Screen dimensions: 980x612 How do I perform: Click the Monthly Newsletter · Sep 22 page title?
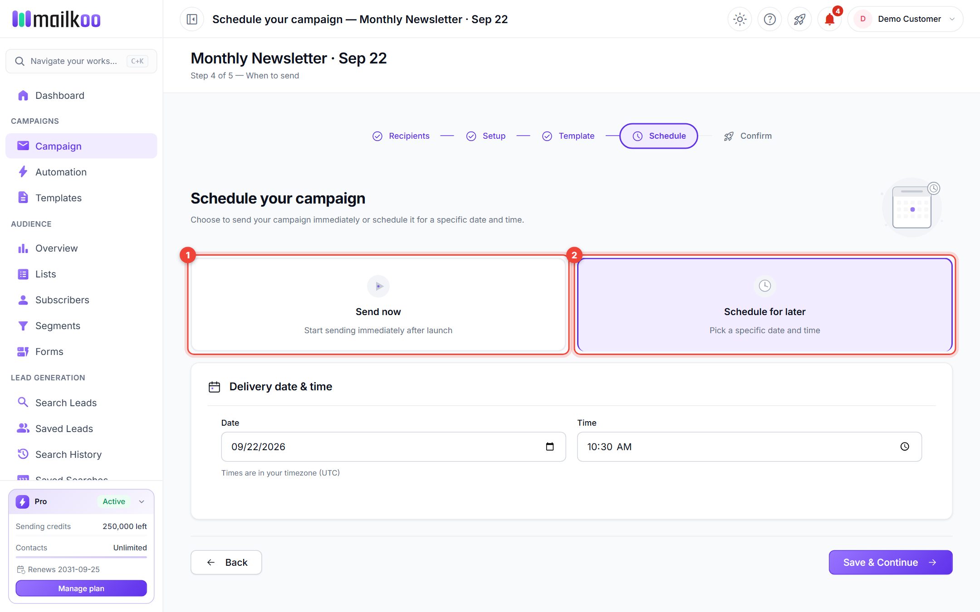coord(289,58)
